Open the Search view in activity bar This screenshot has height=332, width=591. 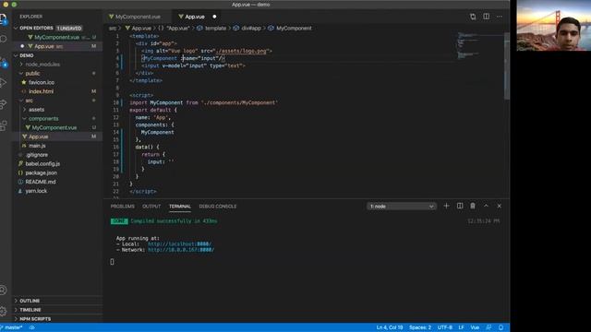[x=4, y=39]
